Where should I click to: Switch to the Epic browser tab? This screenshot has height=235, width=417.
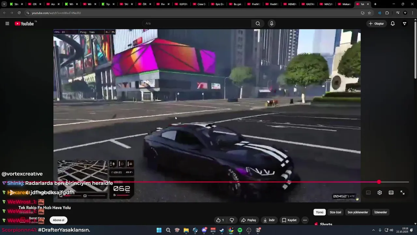pos(218,4)
